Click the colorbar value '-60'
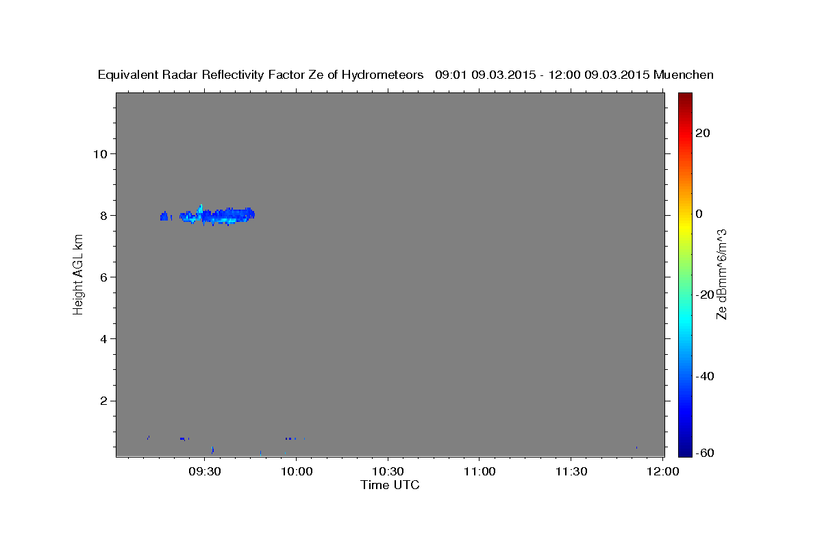 pos(705,453)
